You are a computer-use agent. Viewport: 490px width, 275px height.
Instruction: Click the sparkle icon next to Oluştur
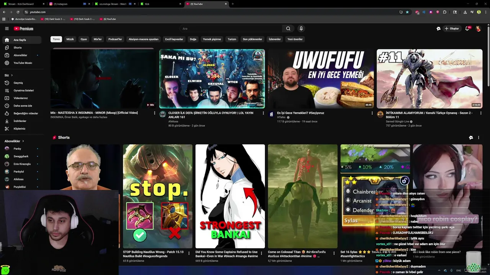[x=438, y=29]
